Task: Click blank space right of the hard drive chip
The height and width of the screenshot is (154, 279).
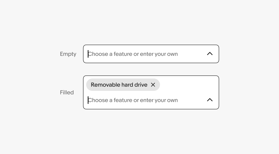Action: pos(188,85)
